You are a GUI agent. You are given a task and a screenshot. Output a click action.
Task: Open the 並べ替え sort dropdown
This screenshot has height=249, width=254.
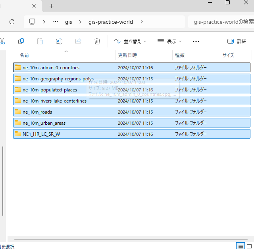pos(130,41)
